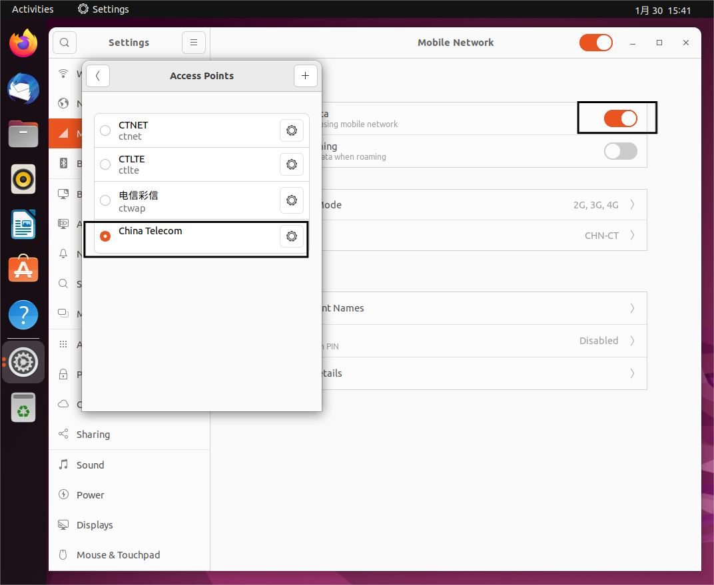
Task: Select the CTLTE radio button
Action: tap(105, 164)
